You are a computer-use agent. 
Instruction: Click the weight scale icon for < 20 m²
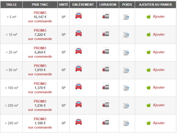coord(126,53)
